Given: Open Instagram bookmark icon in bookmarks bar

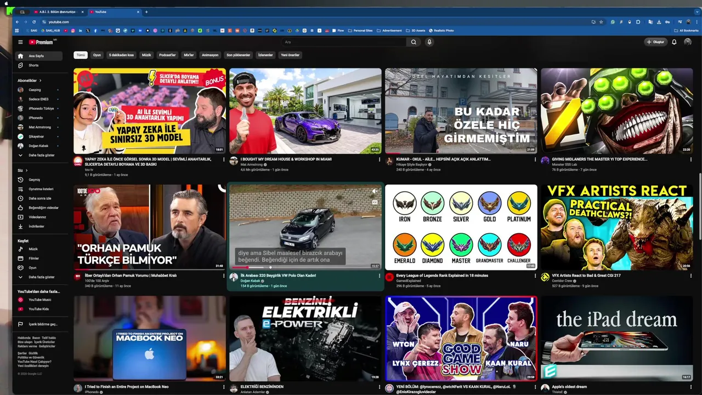Looking at the screenshot, I should tap(73, 31).
